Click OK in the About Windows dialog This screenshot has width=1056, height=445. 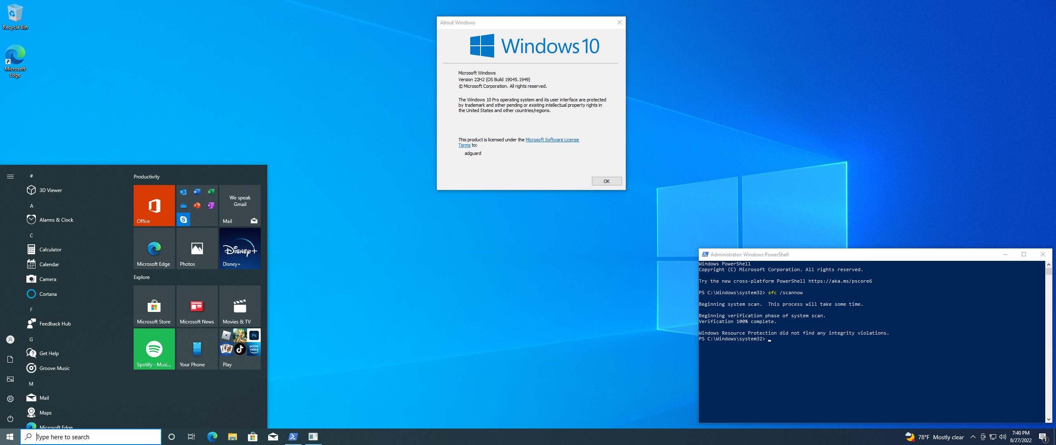(606, 181)
